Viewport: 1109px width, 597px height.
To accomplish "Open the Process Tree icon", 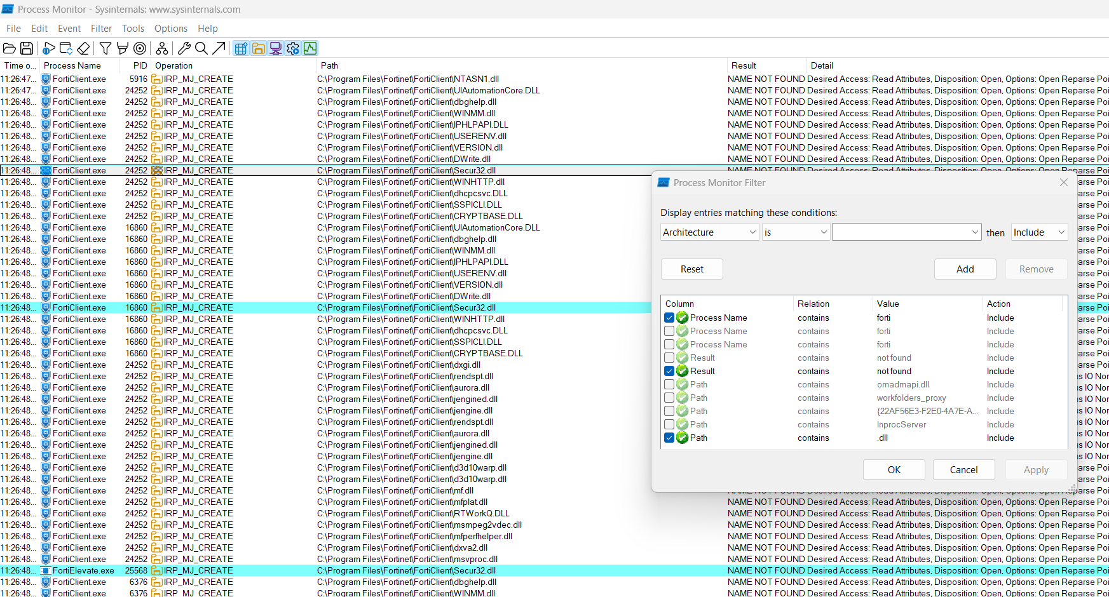I will click(162, 48).
